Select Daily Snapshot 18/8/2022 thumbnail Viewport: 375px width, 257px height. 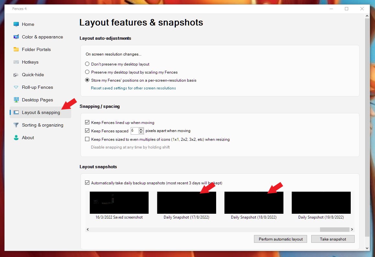point(254,202)
